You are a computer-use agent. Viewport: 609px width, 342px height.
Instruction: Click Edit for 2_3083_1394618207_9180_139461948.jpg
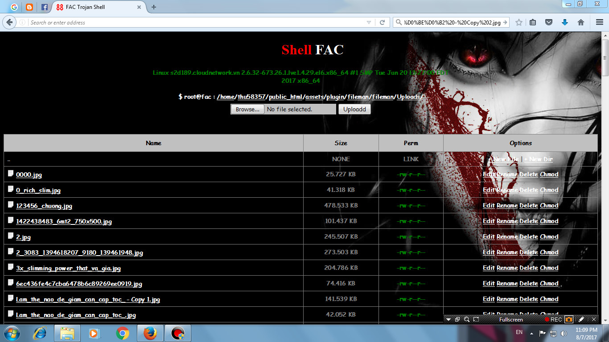(489, 252)
